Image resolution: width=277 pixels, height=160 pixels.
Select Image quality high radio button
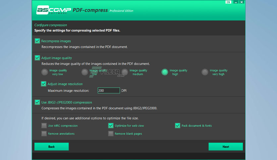click(x=165, y=72)
